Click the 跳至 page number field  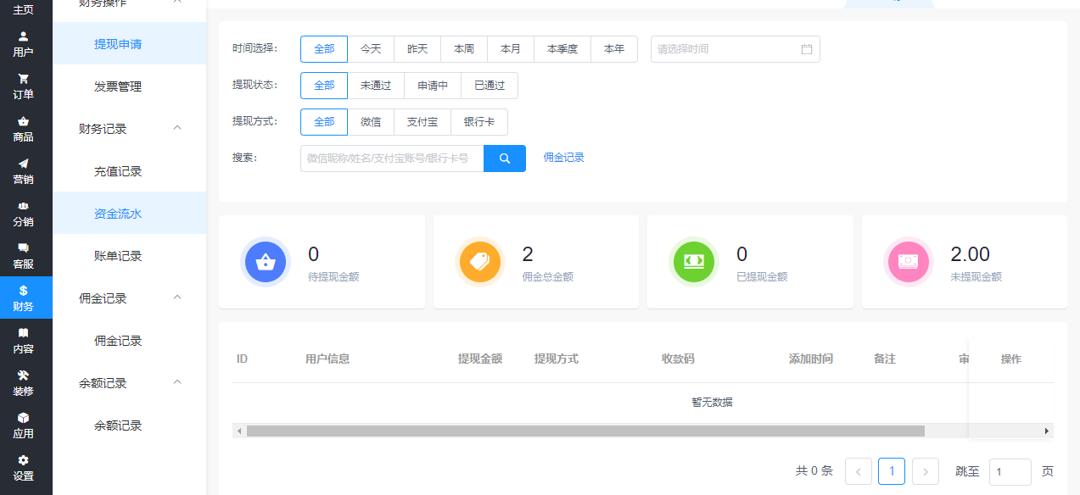point(1010,471)
